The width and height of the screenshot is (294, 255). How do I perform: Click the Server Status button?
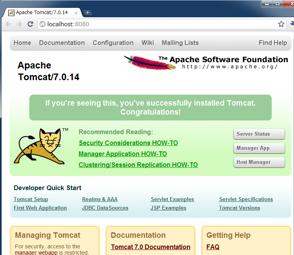coord(259,134)
